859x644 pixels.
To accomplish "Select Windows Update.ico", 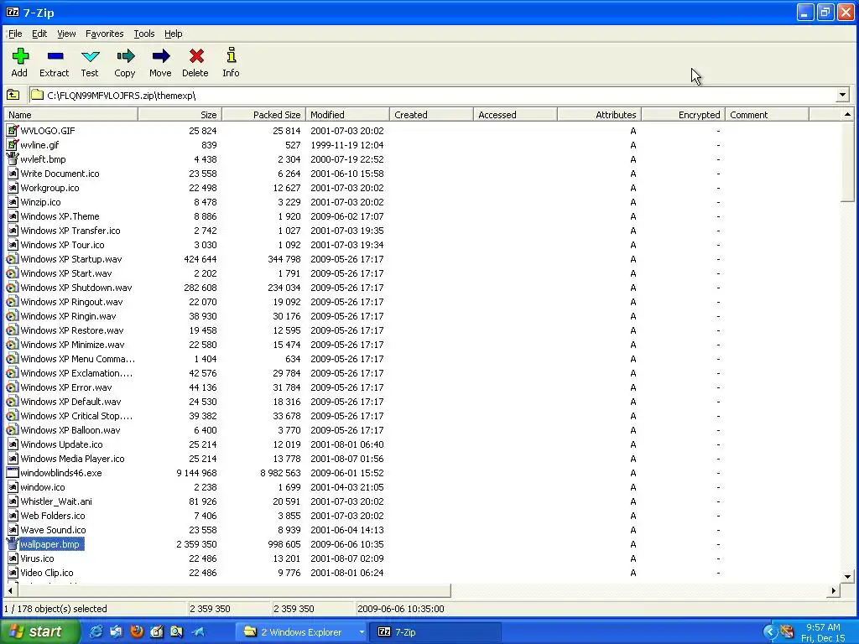I will (61, 444).
